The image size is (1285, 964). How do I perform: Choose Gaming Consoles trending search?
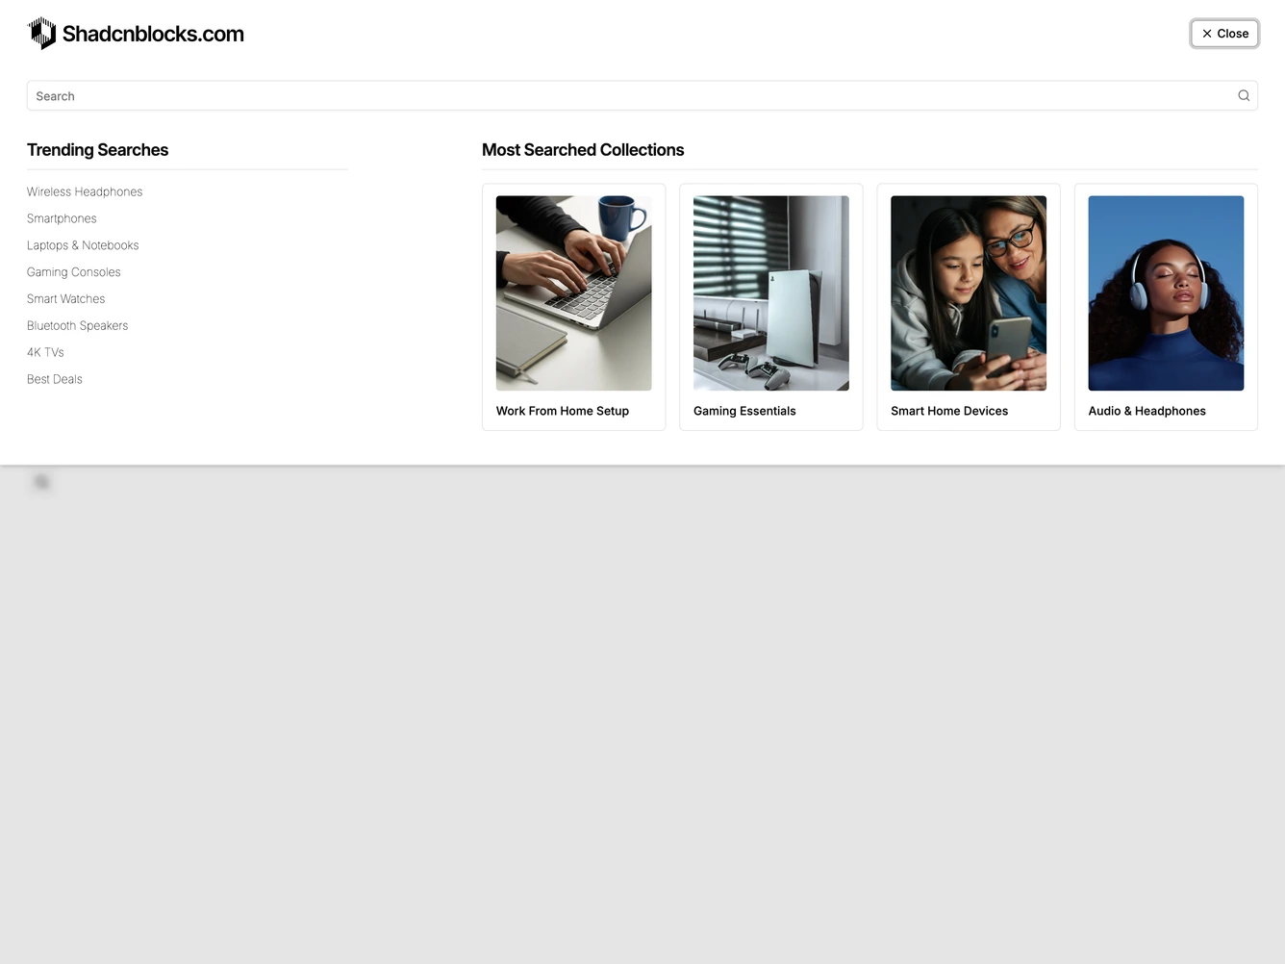point(74,272)
